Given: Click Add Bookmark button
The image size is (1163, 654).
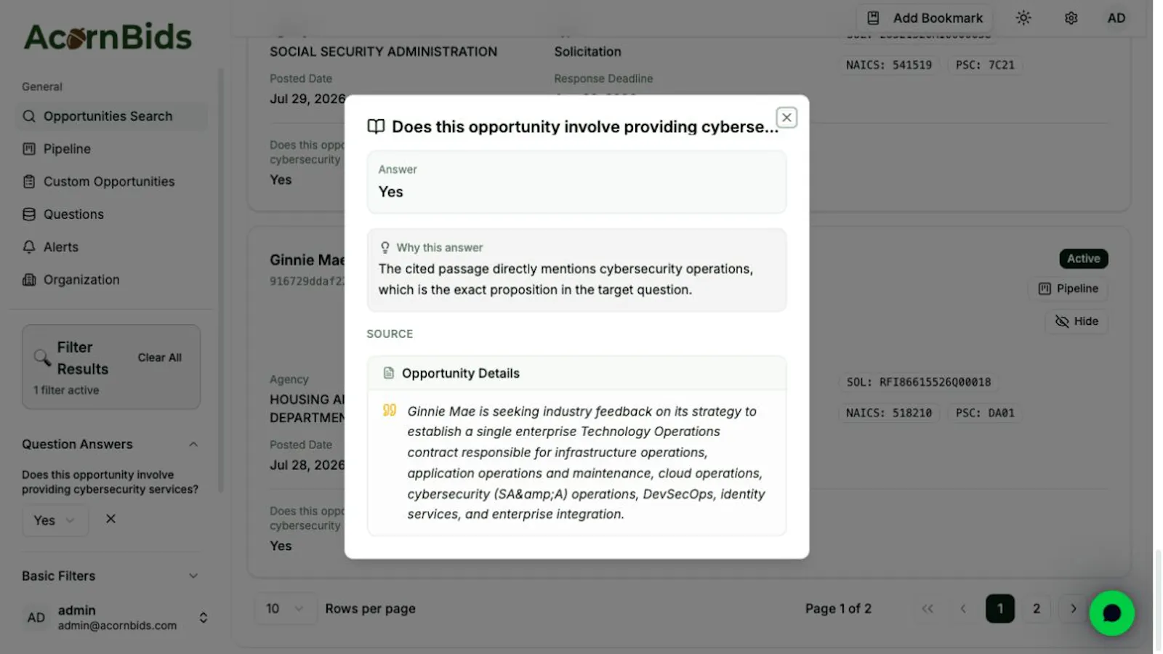Looking at the screenshot, I should point(925,18).
